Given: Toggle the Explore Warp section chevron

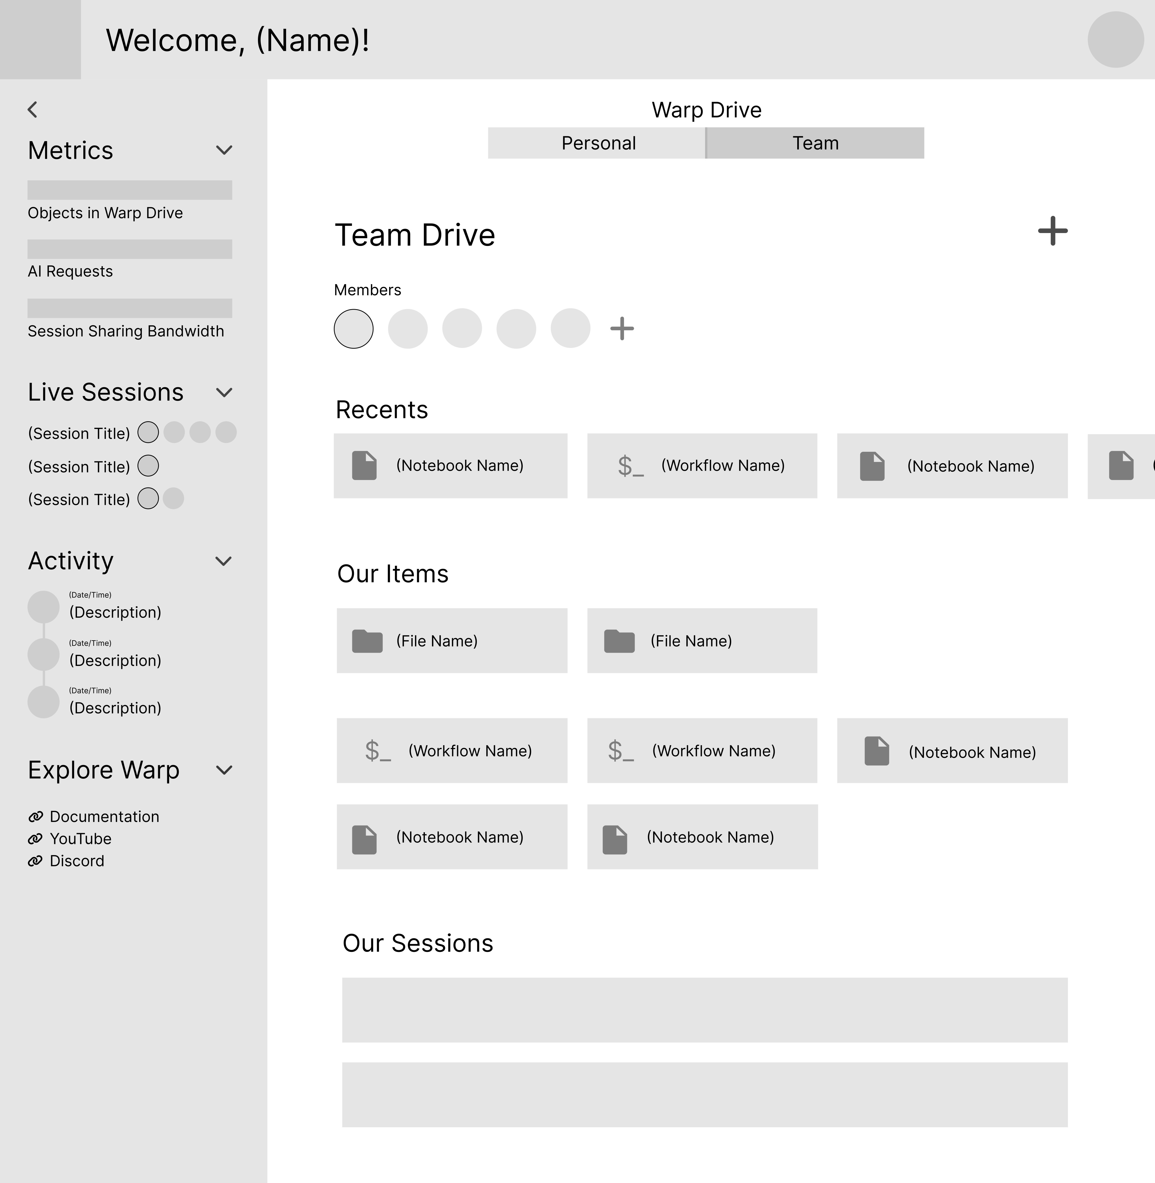Looking at the screenshot, I should click(224, 770).
